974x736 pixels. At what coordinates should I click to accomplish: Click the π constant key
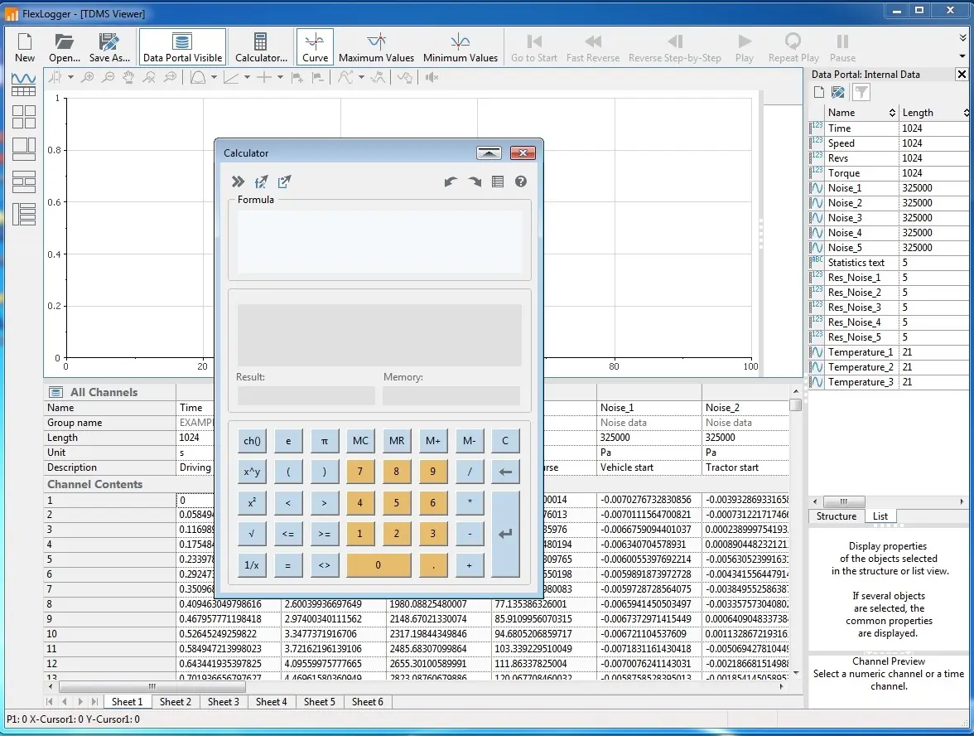(x=325, y=441)
